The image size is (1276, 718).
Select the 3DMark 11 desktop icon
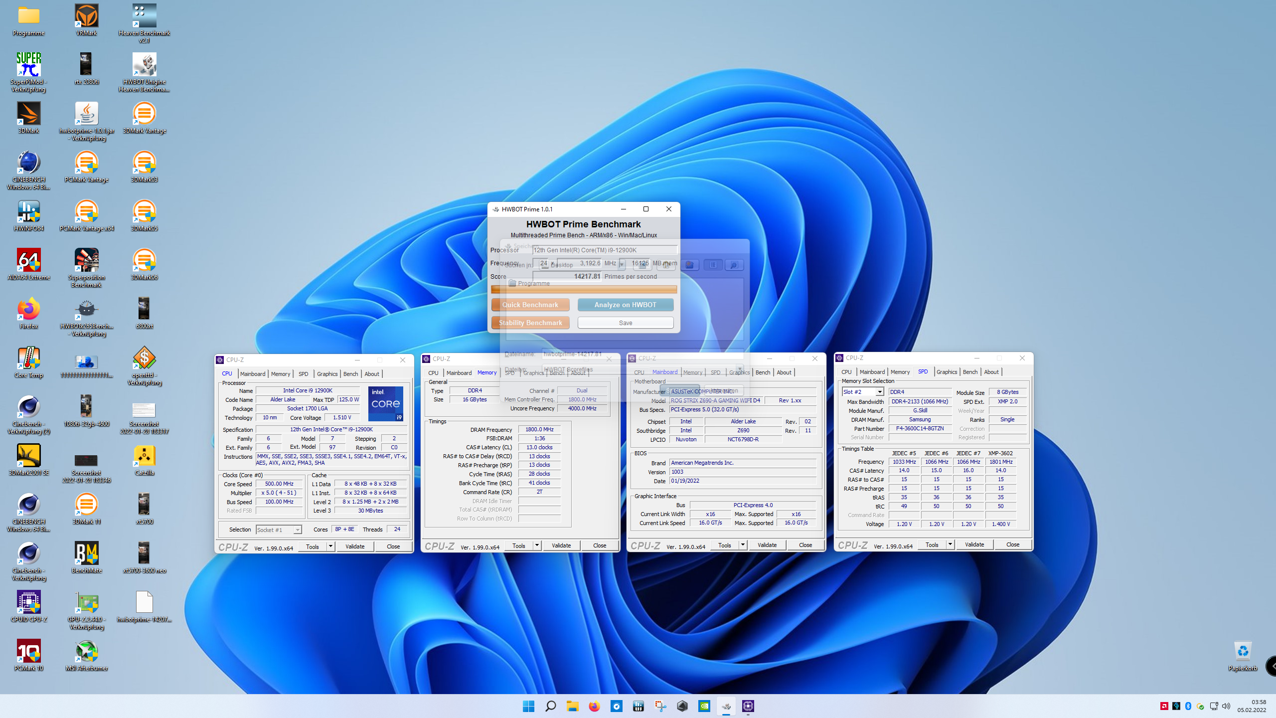(x=87, y=509)
